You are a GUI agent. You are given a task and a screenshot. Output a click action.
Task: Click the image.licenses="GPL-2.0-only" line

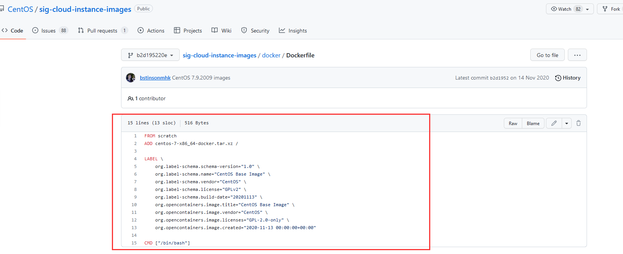tap(222, 220)
